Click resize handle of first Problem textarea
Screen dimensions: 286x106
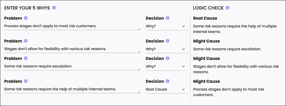point(139,29)
